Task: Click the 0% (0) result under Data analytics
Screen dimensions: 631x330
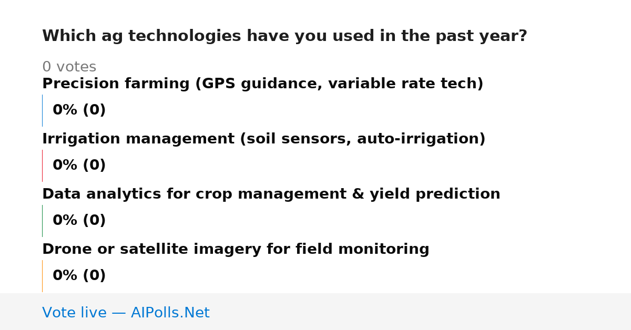Action: click(x=79, y=221)
